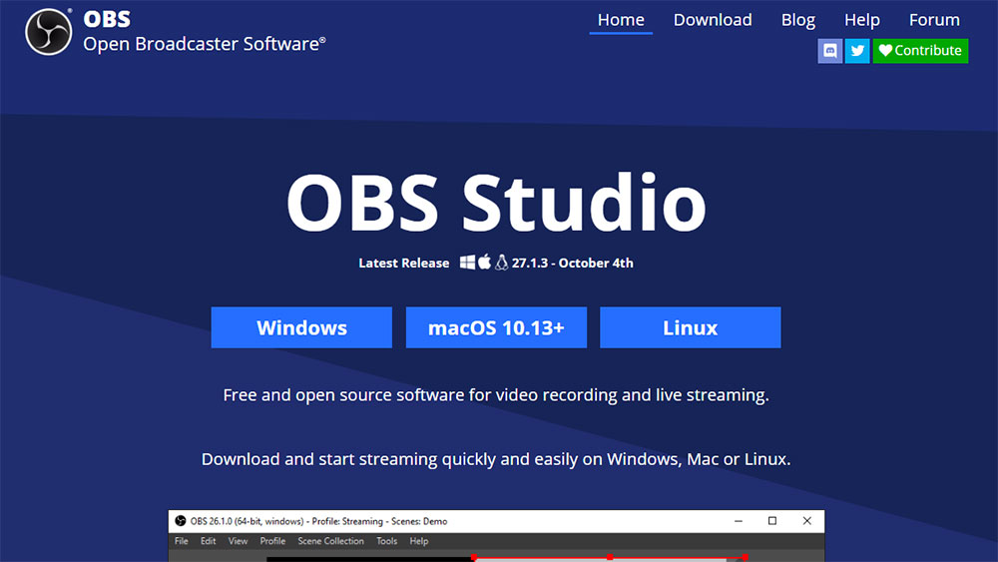Image resolution: width=998 pixels, height=562 pixels.
Task: Open the Twitter bird icon
Action: click(857, 51)
